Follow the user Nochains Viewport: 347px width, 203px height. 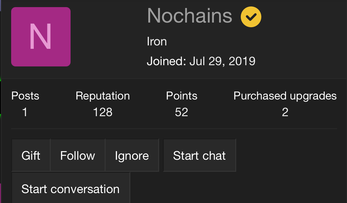pos(78,155)
